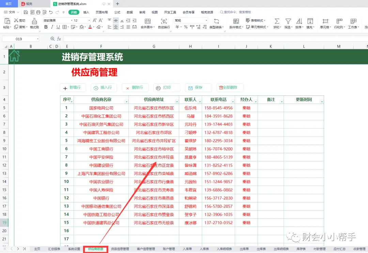Expand the Name Box dropdown
Viewport: 368px width, 253px height.
[x=37, y=39]
